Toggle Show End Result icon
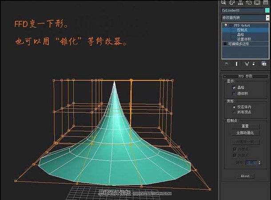The height and width of the screenshot is (200, 271). pos(236,64)
